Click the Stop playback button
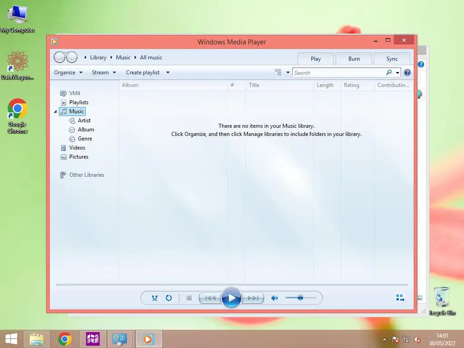Viewport: 464px width, 348px height. pyautogui.click(x=189, y=298)
